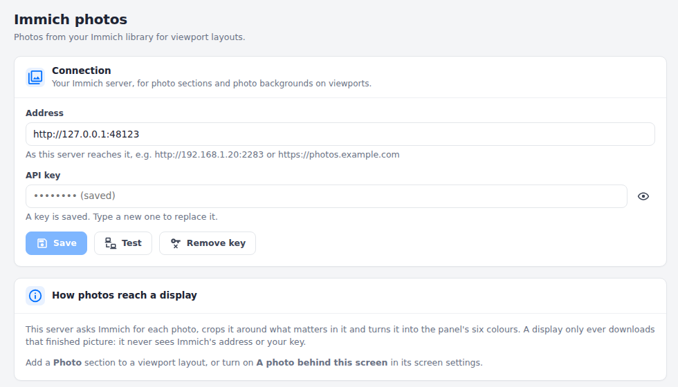Click the Save button
The width and height of the screenshot is (678, 387).
[x=56, y=243]
